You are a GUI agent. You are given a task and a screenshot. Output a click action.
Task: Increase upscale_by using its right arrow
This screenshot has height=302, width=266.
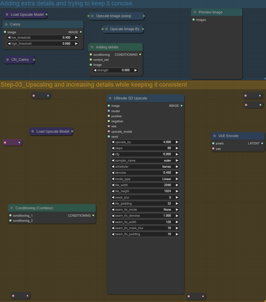177,142
